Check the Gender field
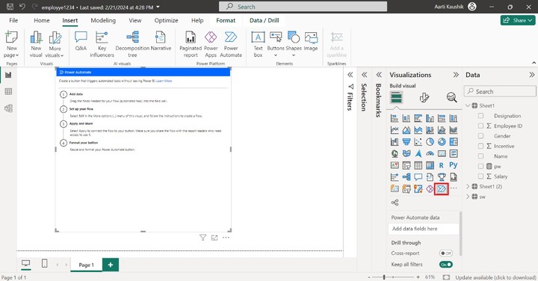The image size is (538, 281). (480, 136)
